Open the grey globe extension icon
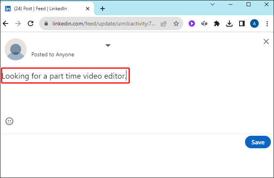 coord(204,23)
